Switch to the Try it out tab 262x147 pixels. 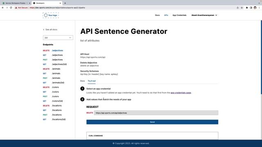(x=92, y=81)
